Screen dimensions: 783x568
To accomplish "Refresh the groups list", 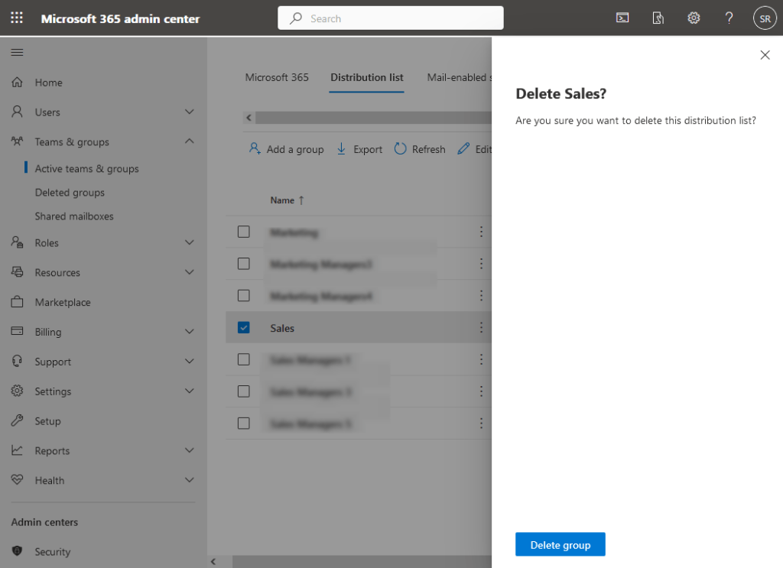I will pyautogui.click(x=419, y=149).
